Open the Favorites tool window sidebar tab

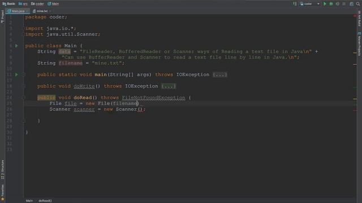pos(2,192)
